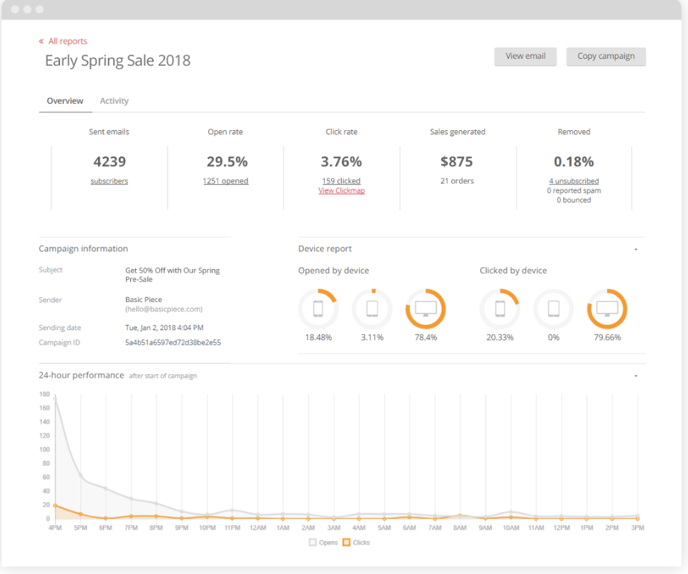Switch to the Overview tab
The height and width of the screenshot is (574, 688).
pyautogui.click(x=65, y=101)
